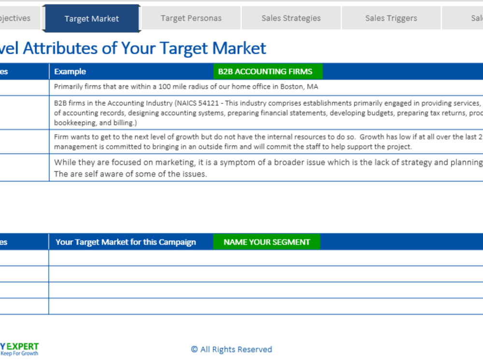Click the first empty target market row
Viewport: 483px width, 362px height.
(266, 258)
